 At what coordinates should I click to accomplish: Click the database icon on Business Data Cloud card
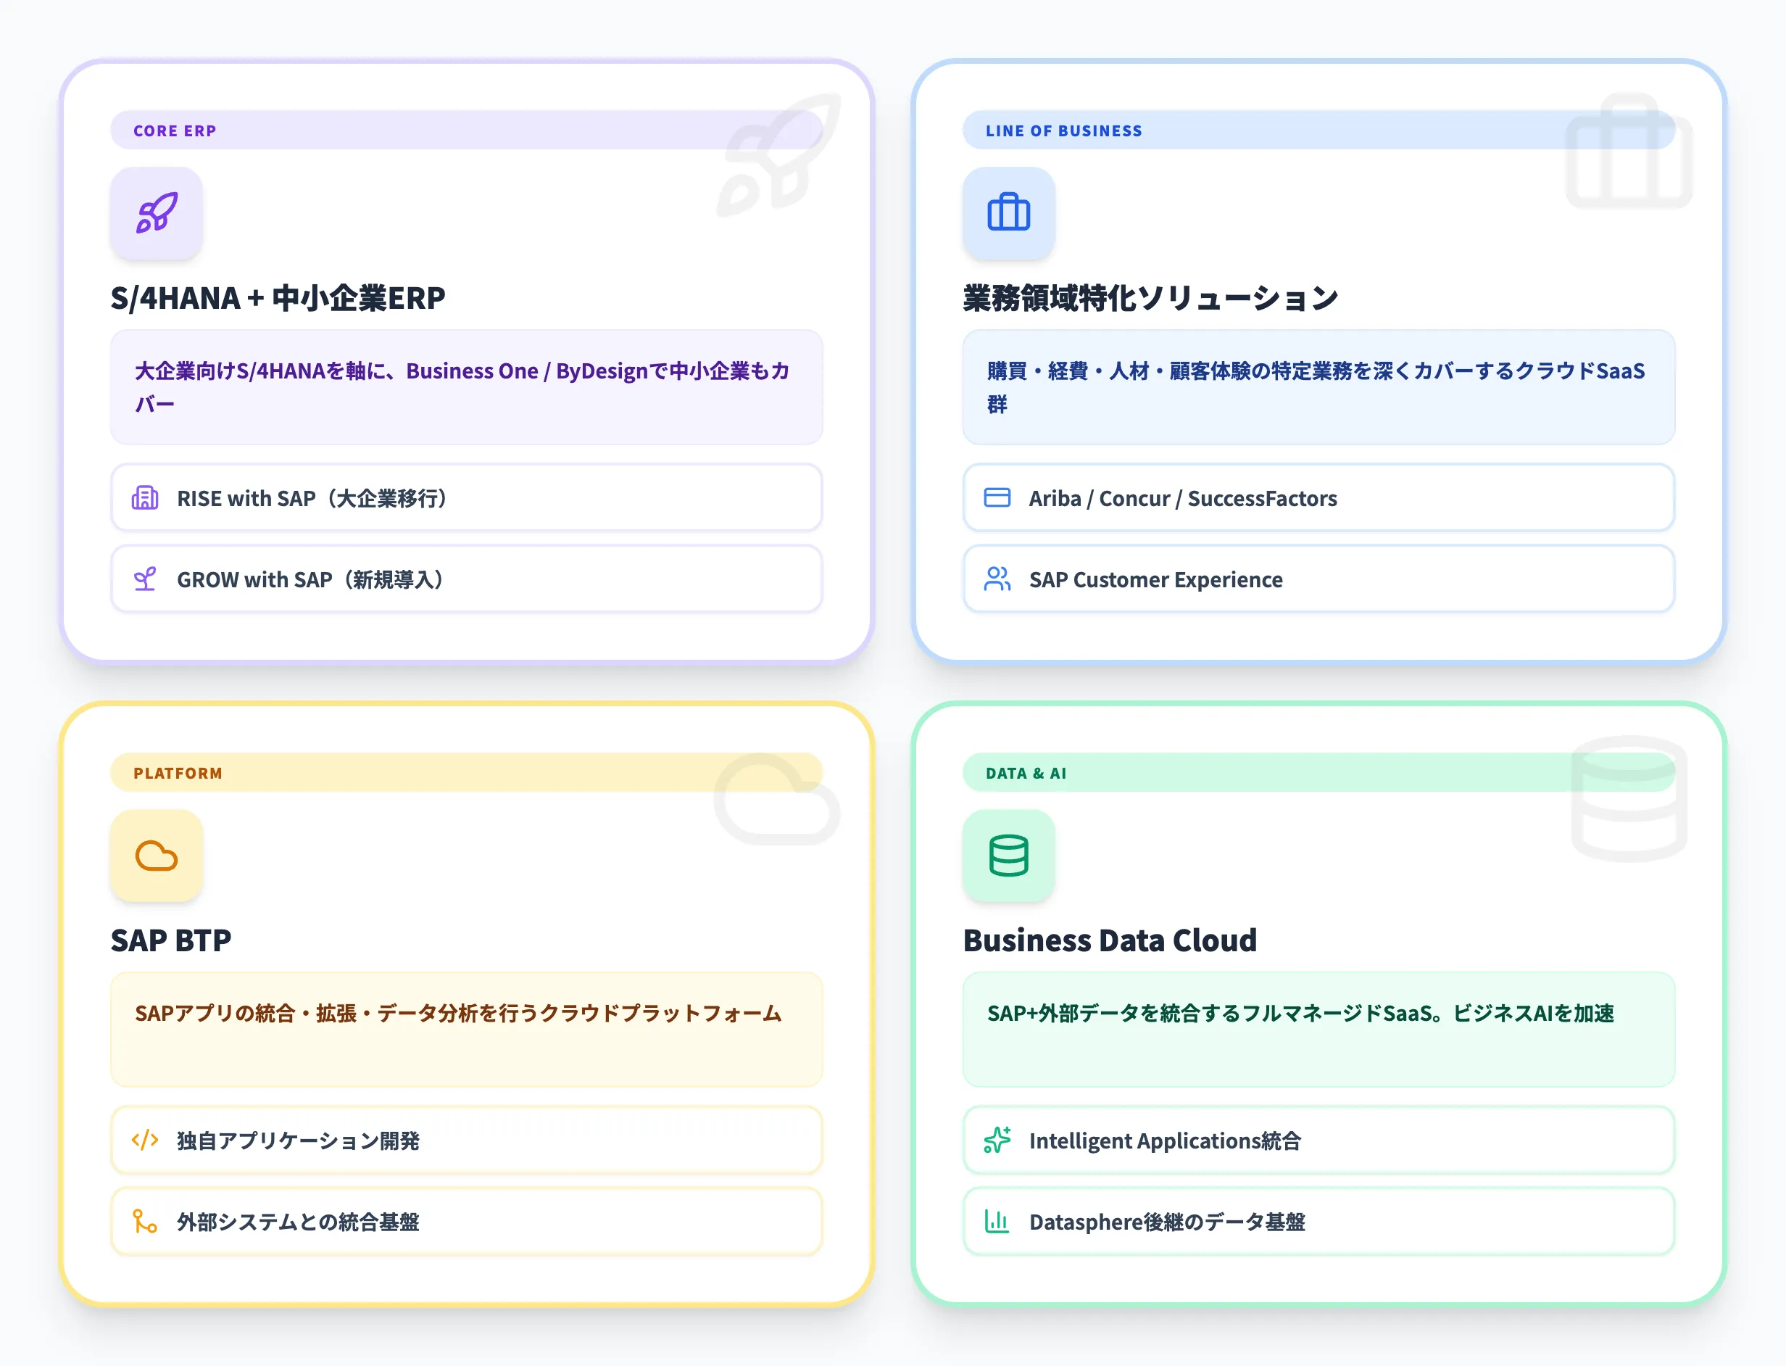pyautogui.click(x=1008, y=856)
